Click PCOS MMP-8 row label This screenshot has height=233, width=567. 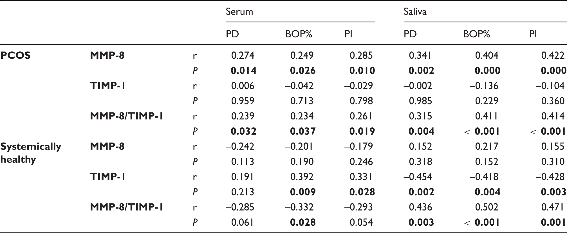pyautogui.click(x=107, y=55)
